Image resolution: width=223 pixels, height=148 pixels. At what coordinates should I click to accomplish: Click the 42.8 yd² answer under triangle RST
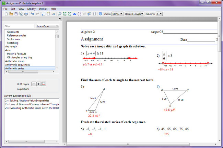pos(169,110)
